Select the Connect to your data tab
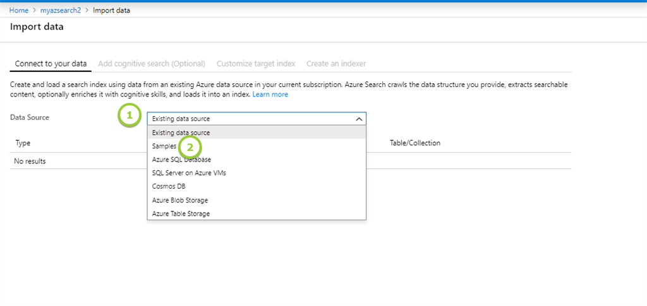 [51, 64]
